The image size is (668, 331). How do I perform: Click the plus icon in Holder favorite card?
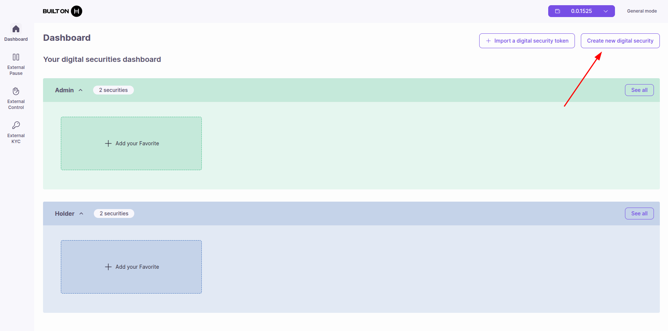108,267
